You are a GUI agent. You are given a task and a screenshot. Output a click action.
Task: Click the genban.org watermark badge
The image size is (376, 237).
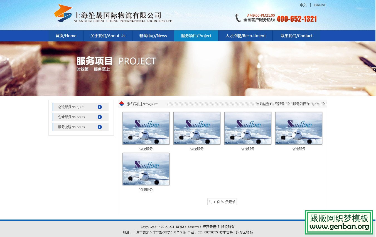pos(339,222)
